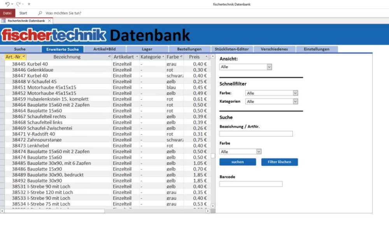Click the suchen button
The image size is (389, 232).
click(x=238, y=162)
